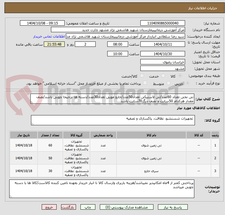Click the تاریخ نیاز column header

point(24,135)
